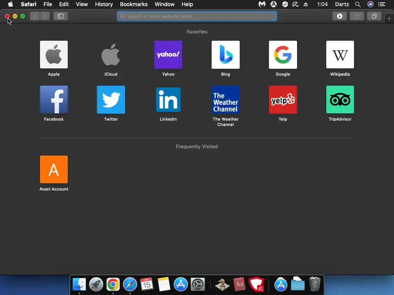Open the Window menu

pyautogui.click(x=165, y=4)
